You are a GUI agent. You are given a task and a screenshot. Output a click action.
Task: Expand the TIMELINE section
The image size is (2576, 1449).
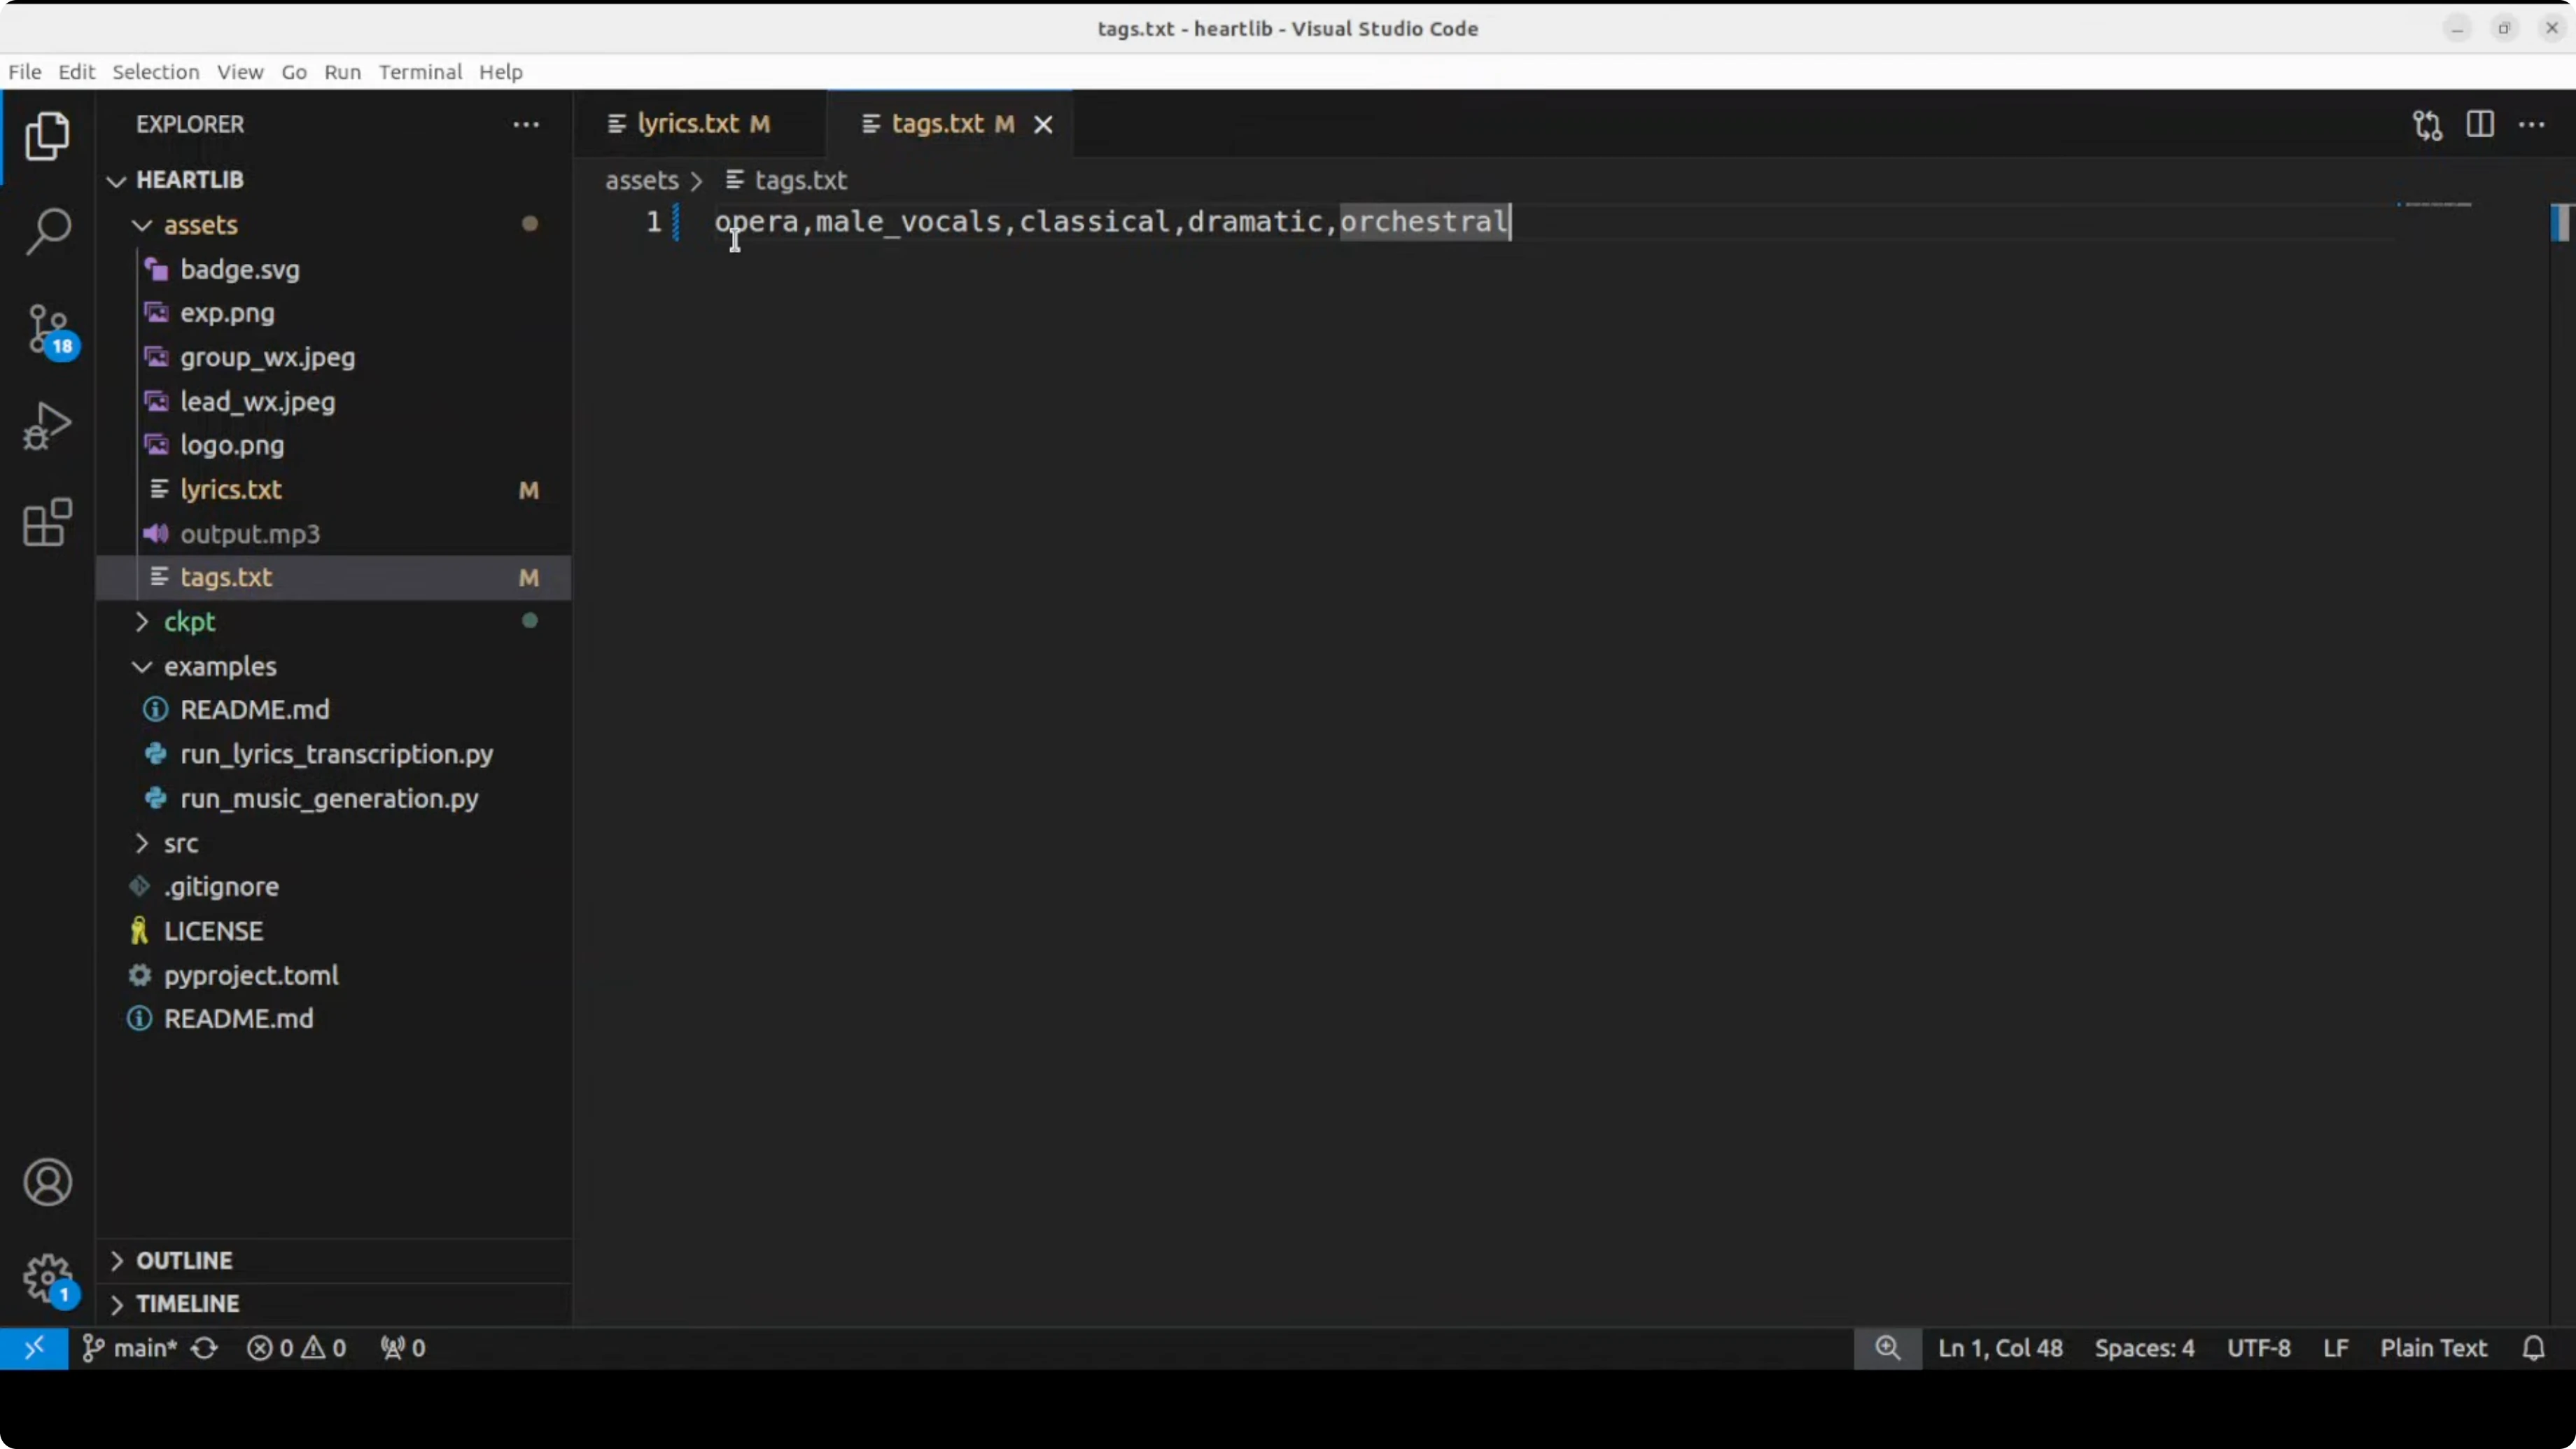point(187,1304)
